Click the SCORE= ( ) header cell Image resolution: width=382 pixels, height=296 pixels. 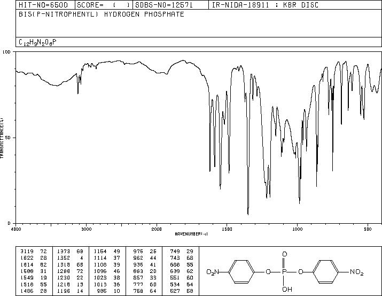pyautogui.click(x=104, y=5)
